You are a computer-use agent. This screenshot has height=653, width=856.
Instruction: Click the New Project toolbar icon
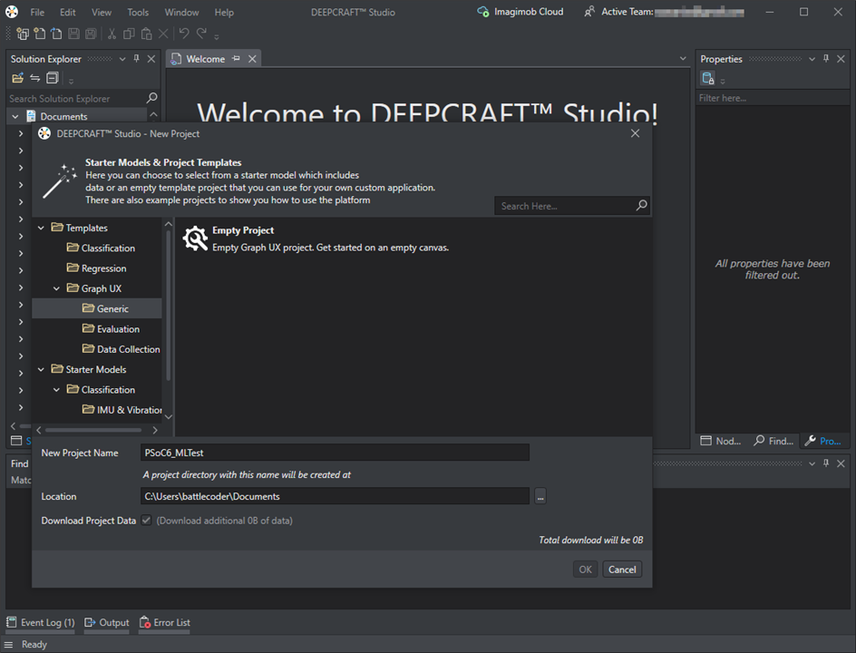[x=23, y=34]
